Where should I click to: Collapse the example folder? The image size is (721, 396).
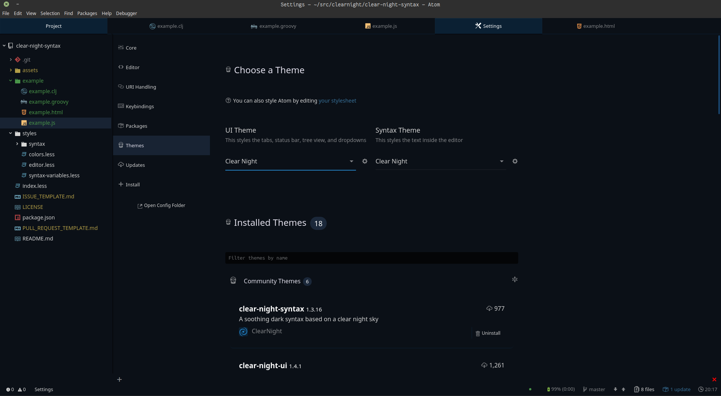click(11, 81)
